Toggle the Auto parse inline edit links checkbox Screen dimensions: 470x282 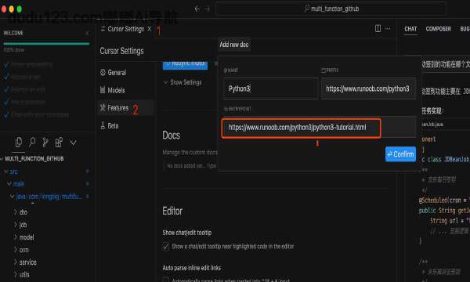pos(166,280)
